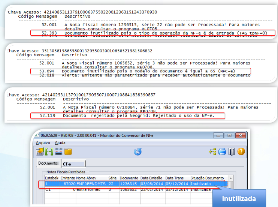Open the Ajuda menu
Image resolution: width=278 pixels, height=207 pixels.
pyautogui.click(x=60, y=143)
